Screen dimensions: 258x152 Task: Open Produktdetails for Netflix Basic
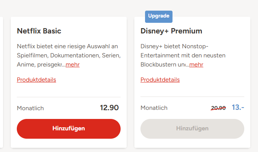coord(36,80)
